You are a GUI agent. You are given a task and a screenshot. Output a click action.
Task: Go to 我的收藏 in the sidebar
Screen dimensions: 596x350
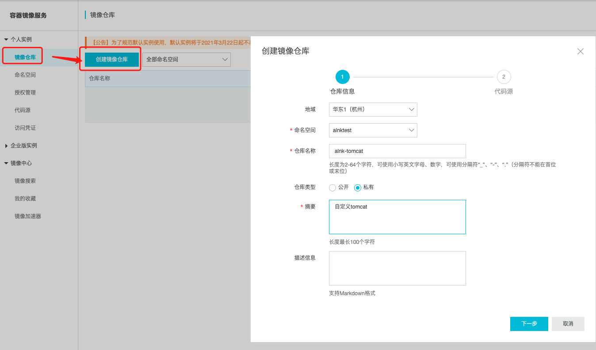[25, 198]
